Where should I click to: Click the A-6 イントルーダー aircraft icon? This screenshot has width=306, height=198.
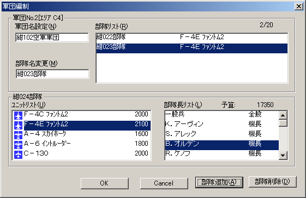tap(18, 145)
